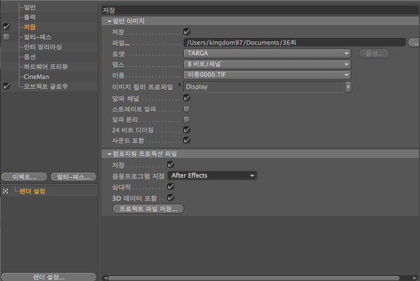This screenshot has height=281, width=420.
Task: Select 안티 알리아싱 in the settings list
Action: pyautogui.click(x=42, y=47)
